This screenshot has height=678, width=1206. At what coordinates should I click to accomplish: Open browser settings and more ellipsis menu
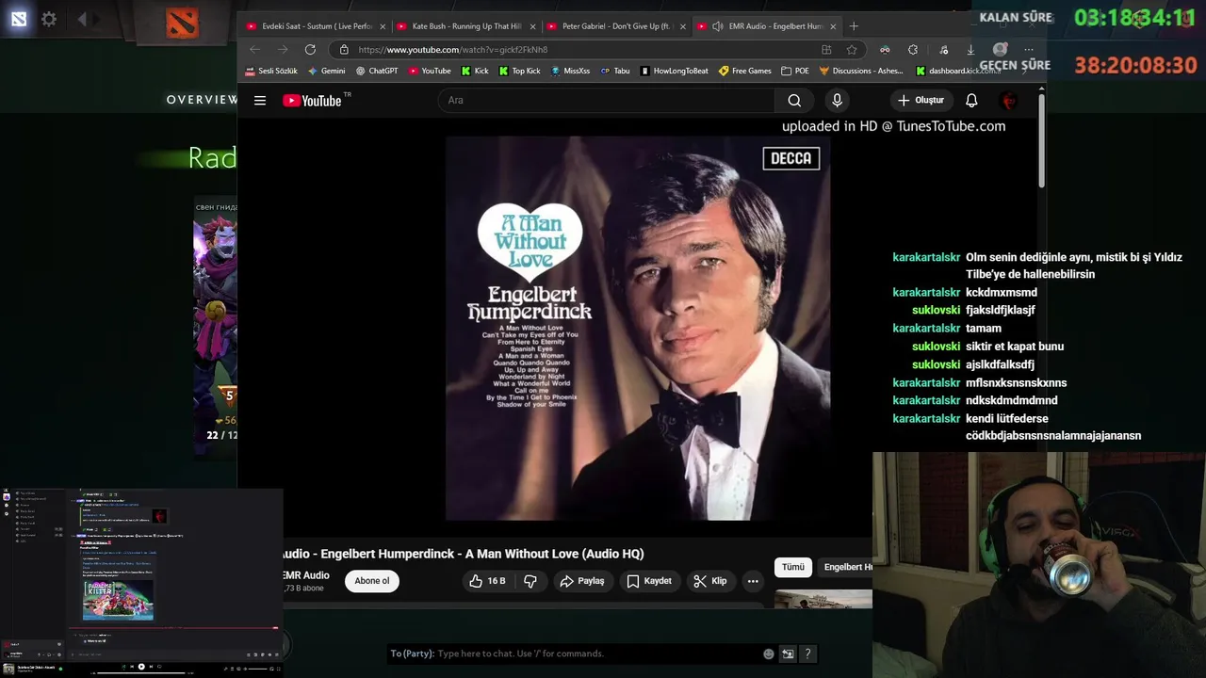pos(1029,50)
